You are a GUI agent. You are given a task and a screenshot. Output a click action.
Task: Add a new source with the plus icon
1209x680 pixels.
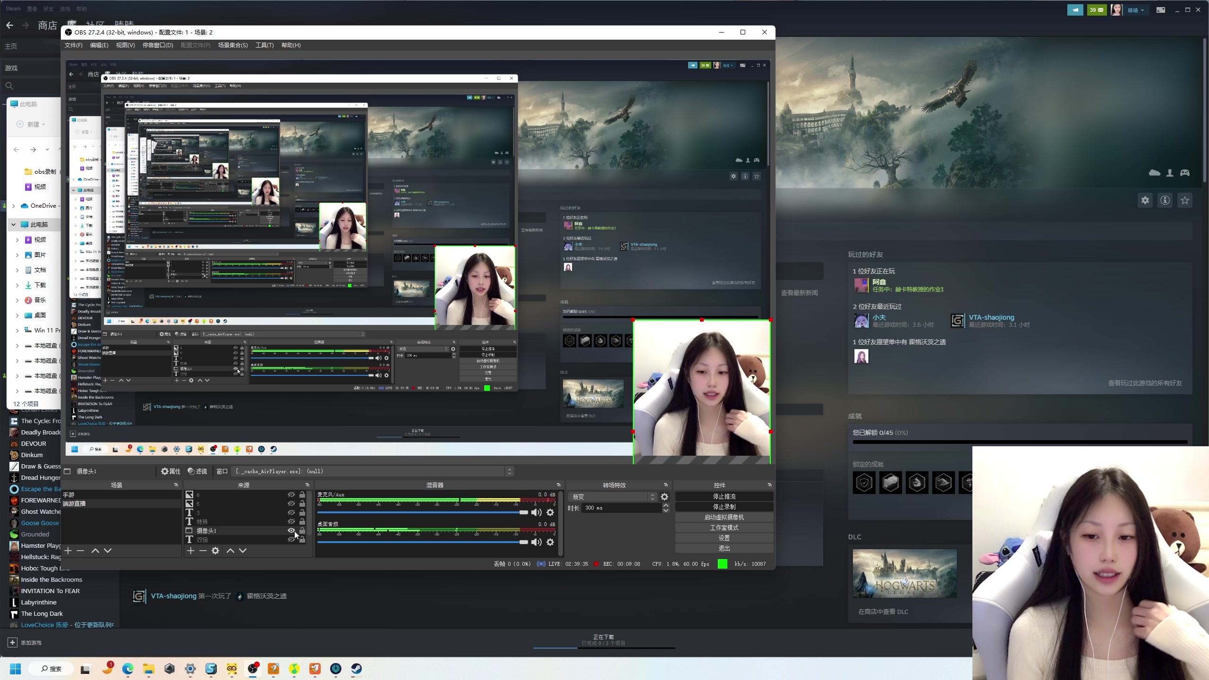tap(191, 551)
